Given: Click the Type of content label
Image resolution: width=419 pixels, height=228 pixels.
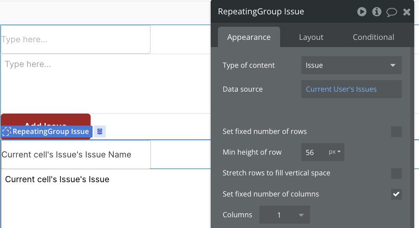Looking at the screenshot, I should [249, 65].
